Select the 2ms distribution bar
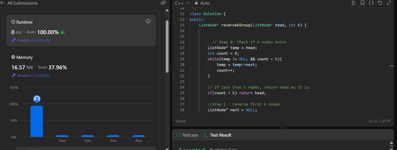The image size is (397, 150). point(88,136)
